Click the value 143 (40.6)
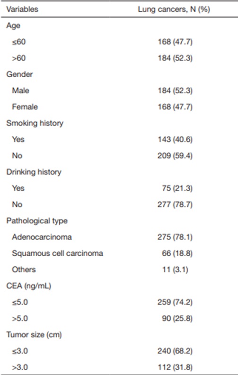The height and width of the screenshot is (375, 238). [x=175, y=139]
